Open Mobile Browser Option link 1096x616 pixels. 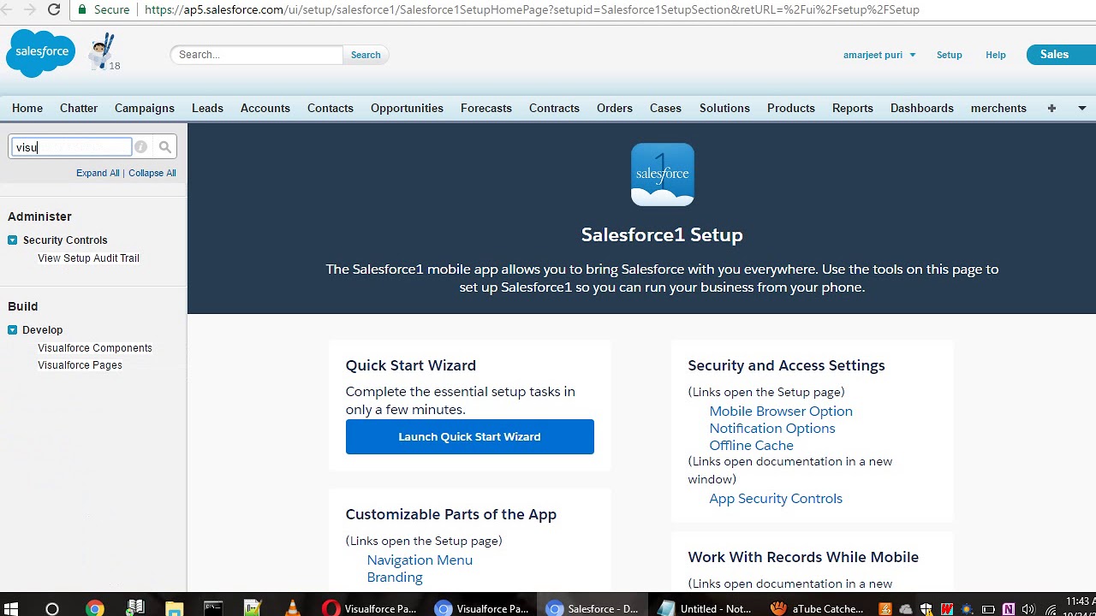coord(781,412)
